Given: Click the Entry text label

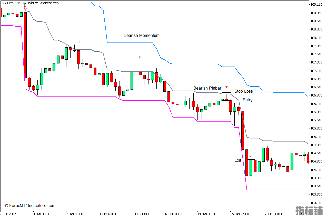Looking at the screenshot, I should click(247, 100).
